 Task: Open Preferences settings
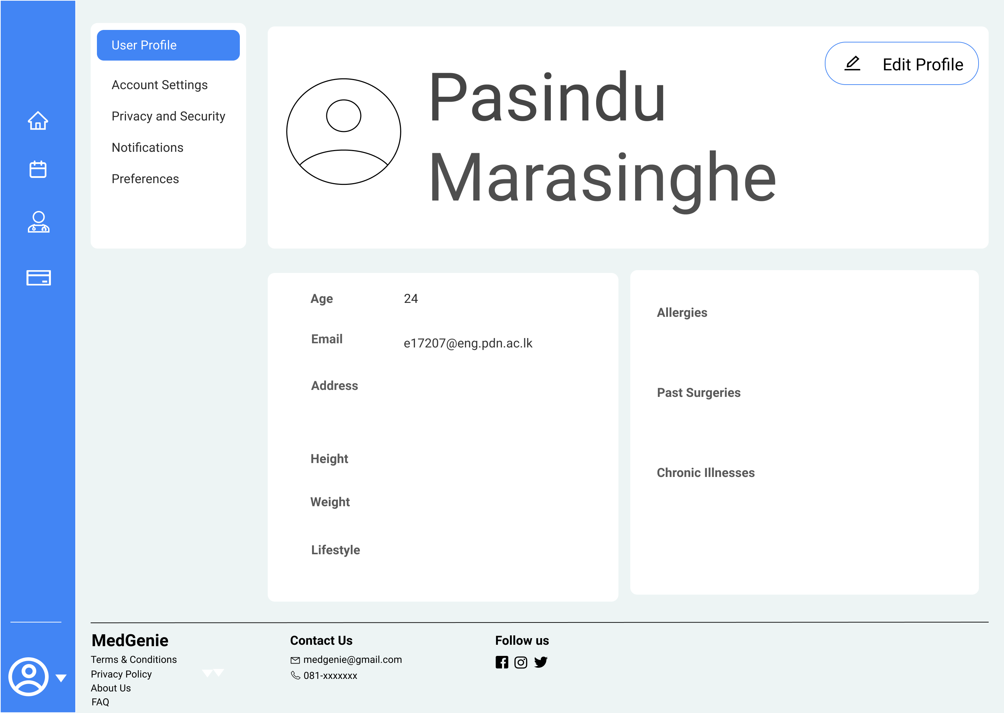pyautogui.click(x=145, y=179)
